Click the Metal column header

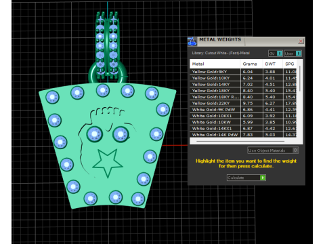215,64
